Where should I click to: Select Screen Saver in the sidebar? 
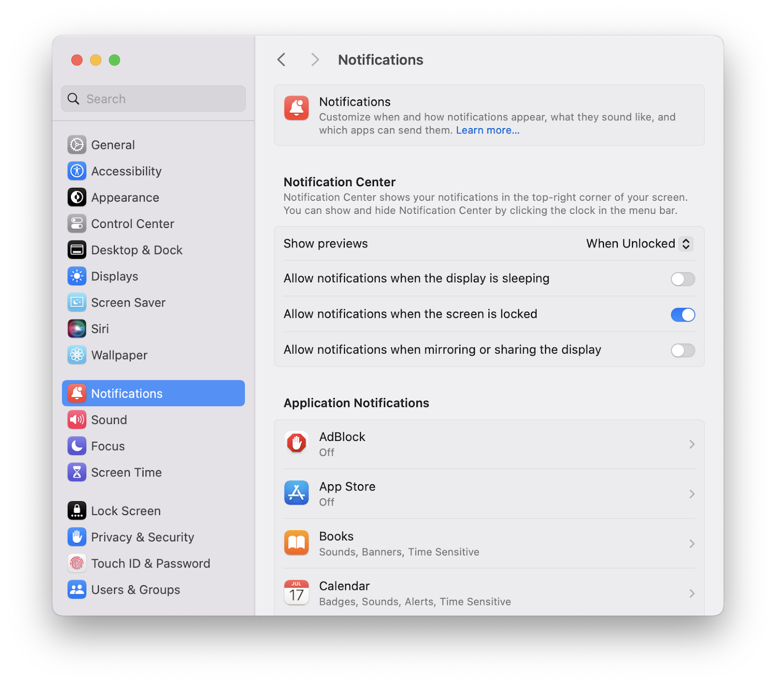click(153, 302)
